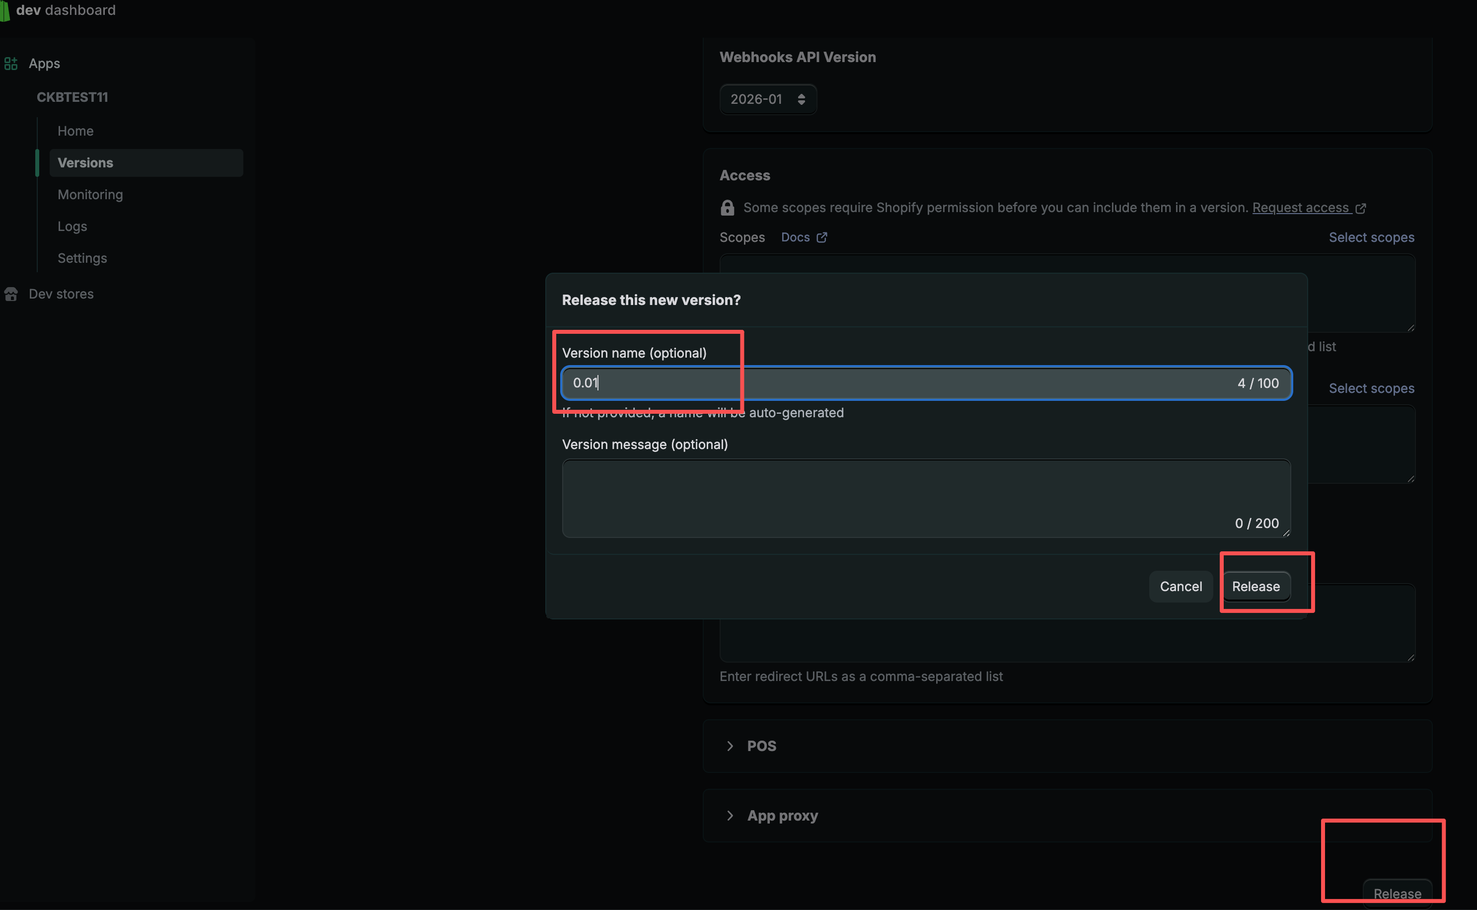Open Logs in the sidebar
1477x910 pixels.
click(72, 227)
